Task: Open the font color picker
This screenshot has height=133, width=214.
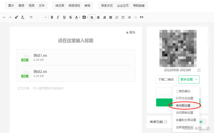Action: tap(77, 17)
